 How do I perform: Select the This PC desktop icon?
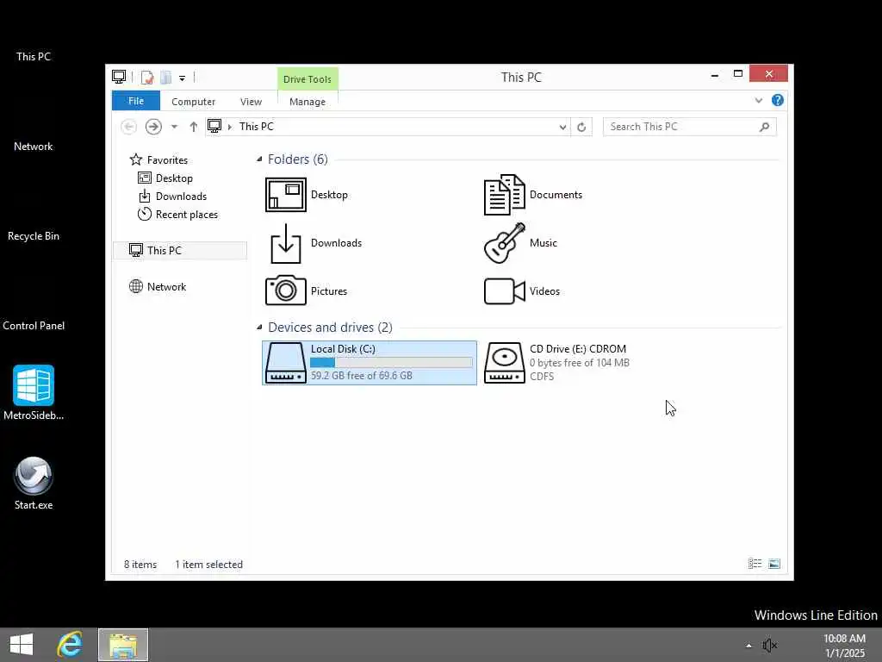[34, 56]
